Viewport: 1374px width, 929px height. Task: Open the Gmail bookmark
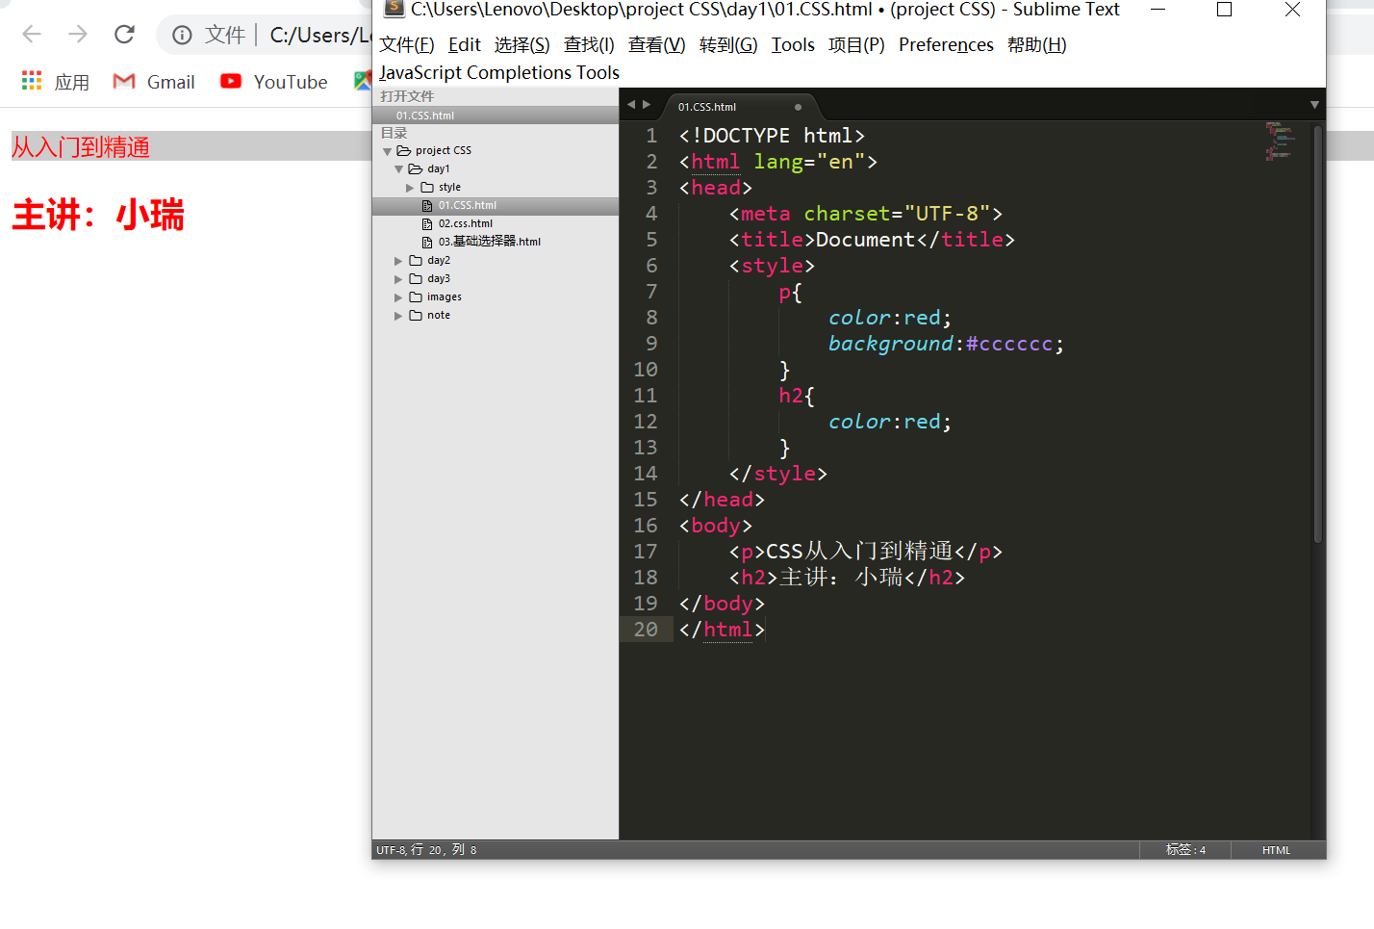(154, 82)
